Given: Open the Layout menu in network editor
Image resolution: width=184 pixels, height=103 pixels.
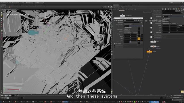Looking at the screenshot, I should pyautogui.click(x=129, y=9).
